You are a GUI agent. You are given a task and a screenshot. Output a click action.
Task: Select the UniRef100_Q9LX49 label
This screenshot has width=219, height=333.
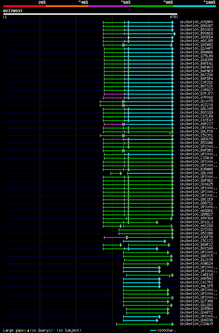click(x=196, y=173)
